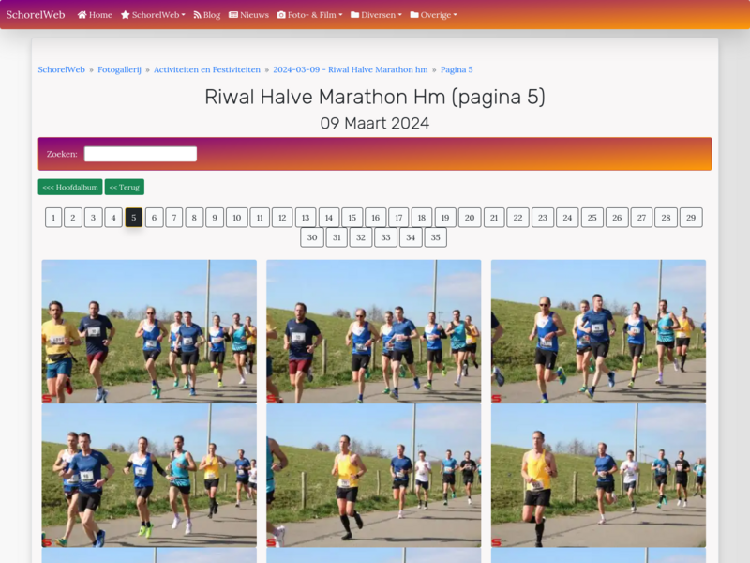Image resolution: width=750 pixels, height=563 pixels.
Task: Go to gallery page 17
Action: (398, 218)
